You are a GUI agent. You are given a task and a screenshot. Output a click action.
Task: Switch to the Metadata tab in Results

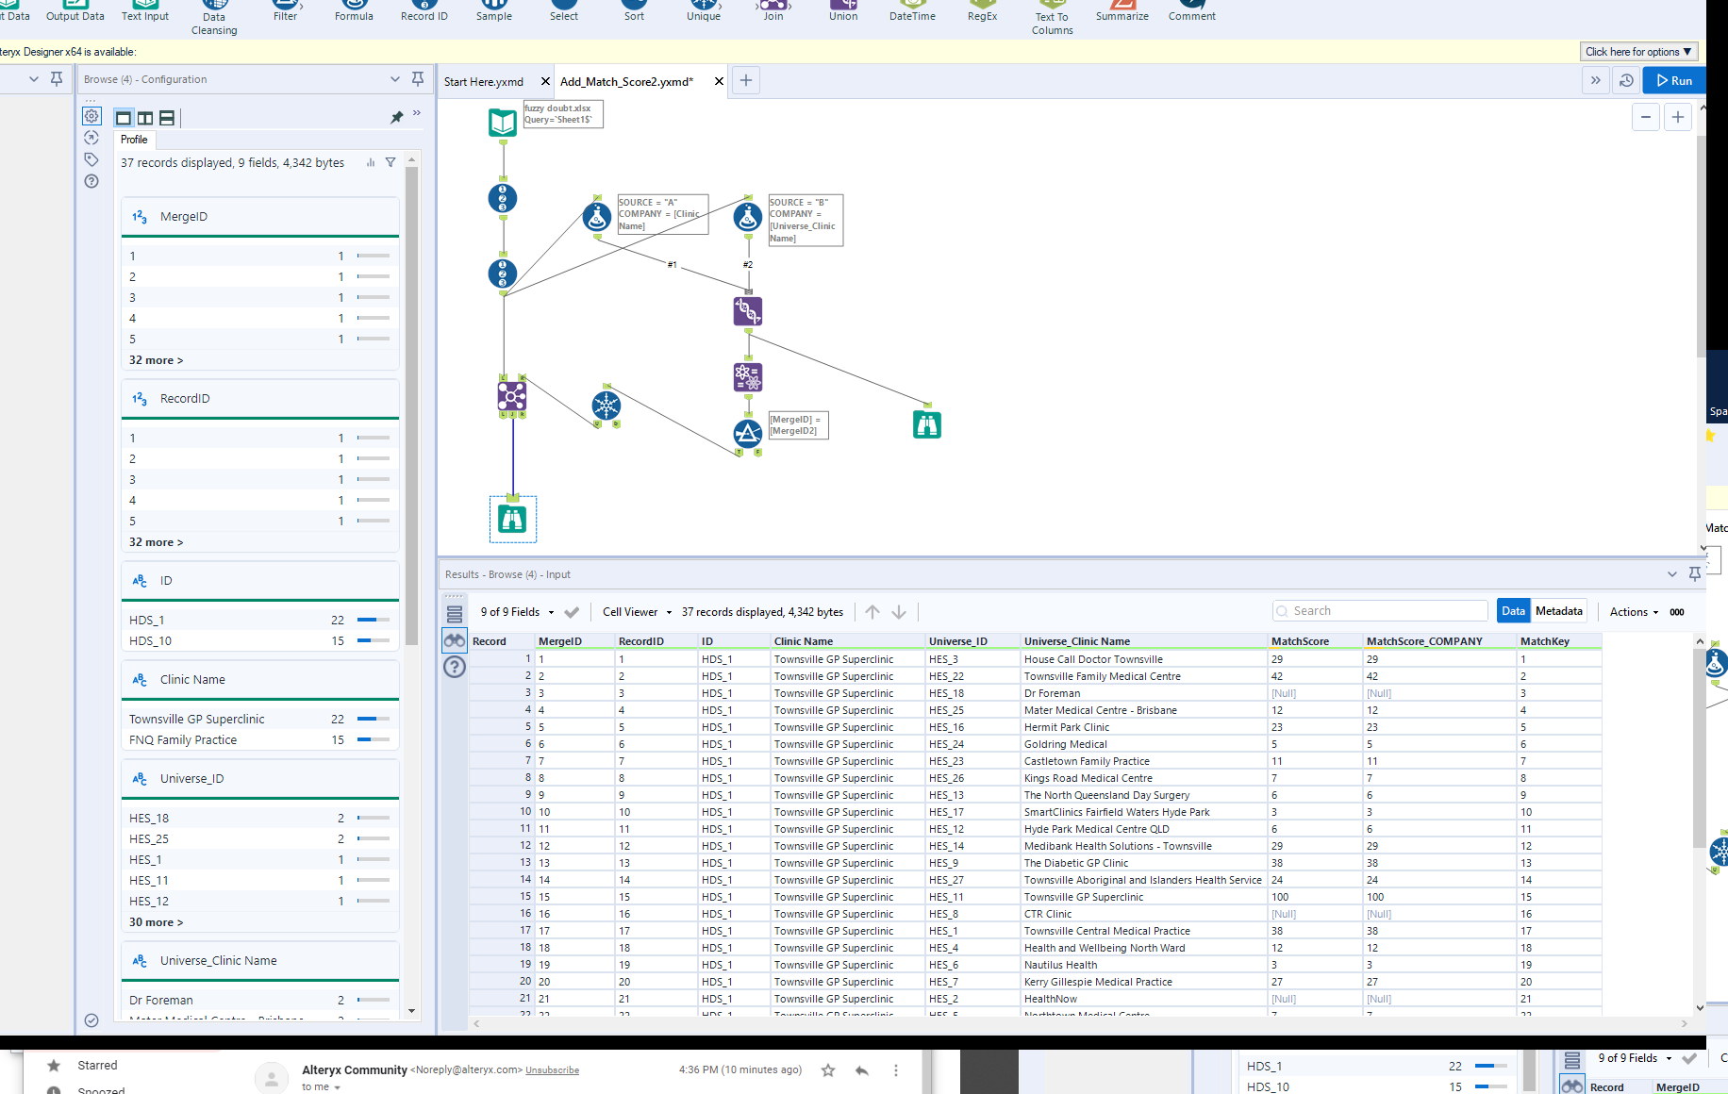1558,610
